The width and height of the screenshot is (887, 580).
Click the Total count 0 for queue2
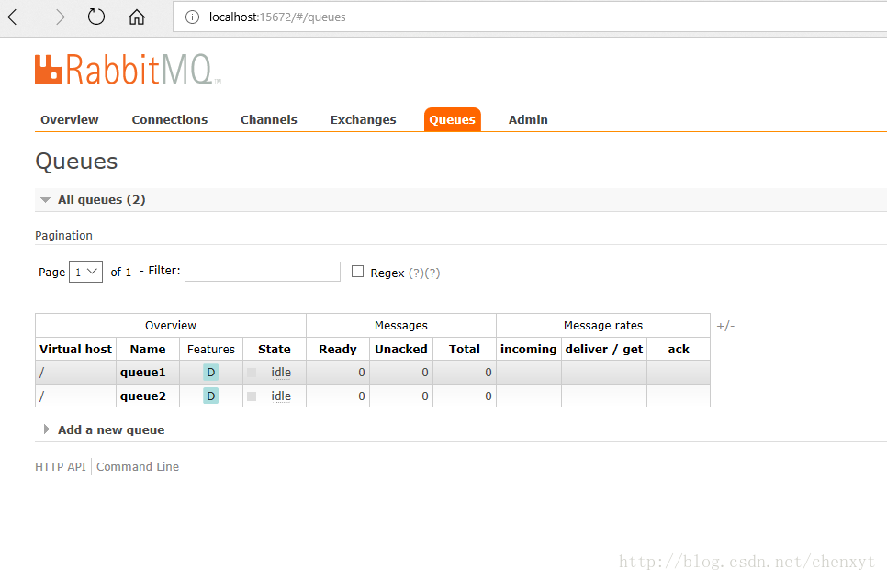click(x=488, y=396)
